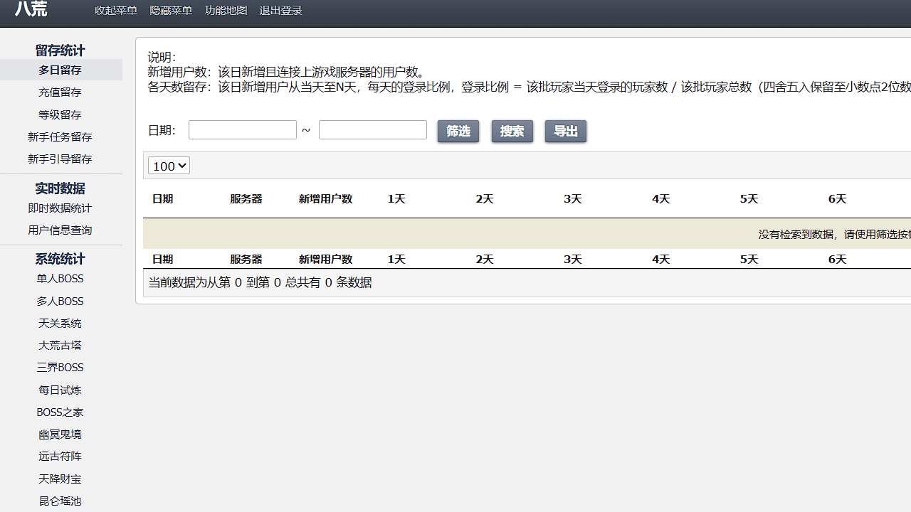Click 导出 to export data
The width and height of the screenshot is (911, 512).
click(565, 131)
